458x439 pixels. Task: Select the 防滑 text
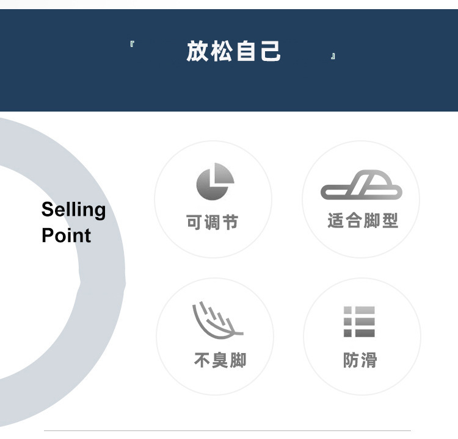tap(360, 360)
